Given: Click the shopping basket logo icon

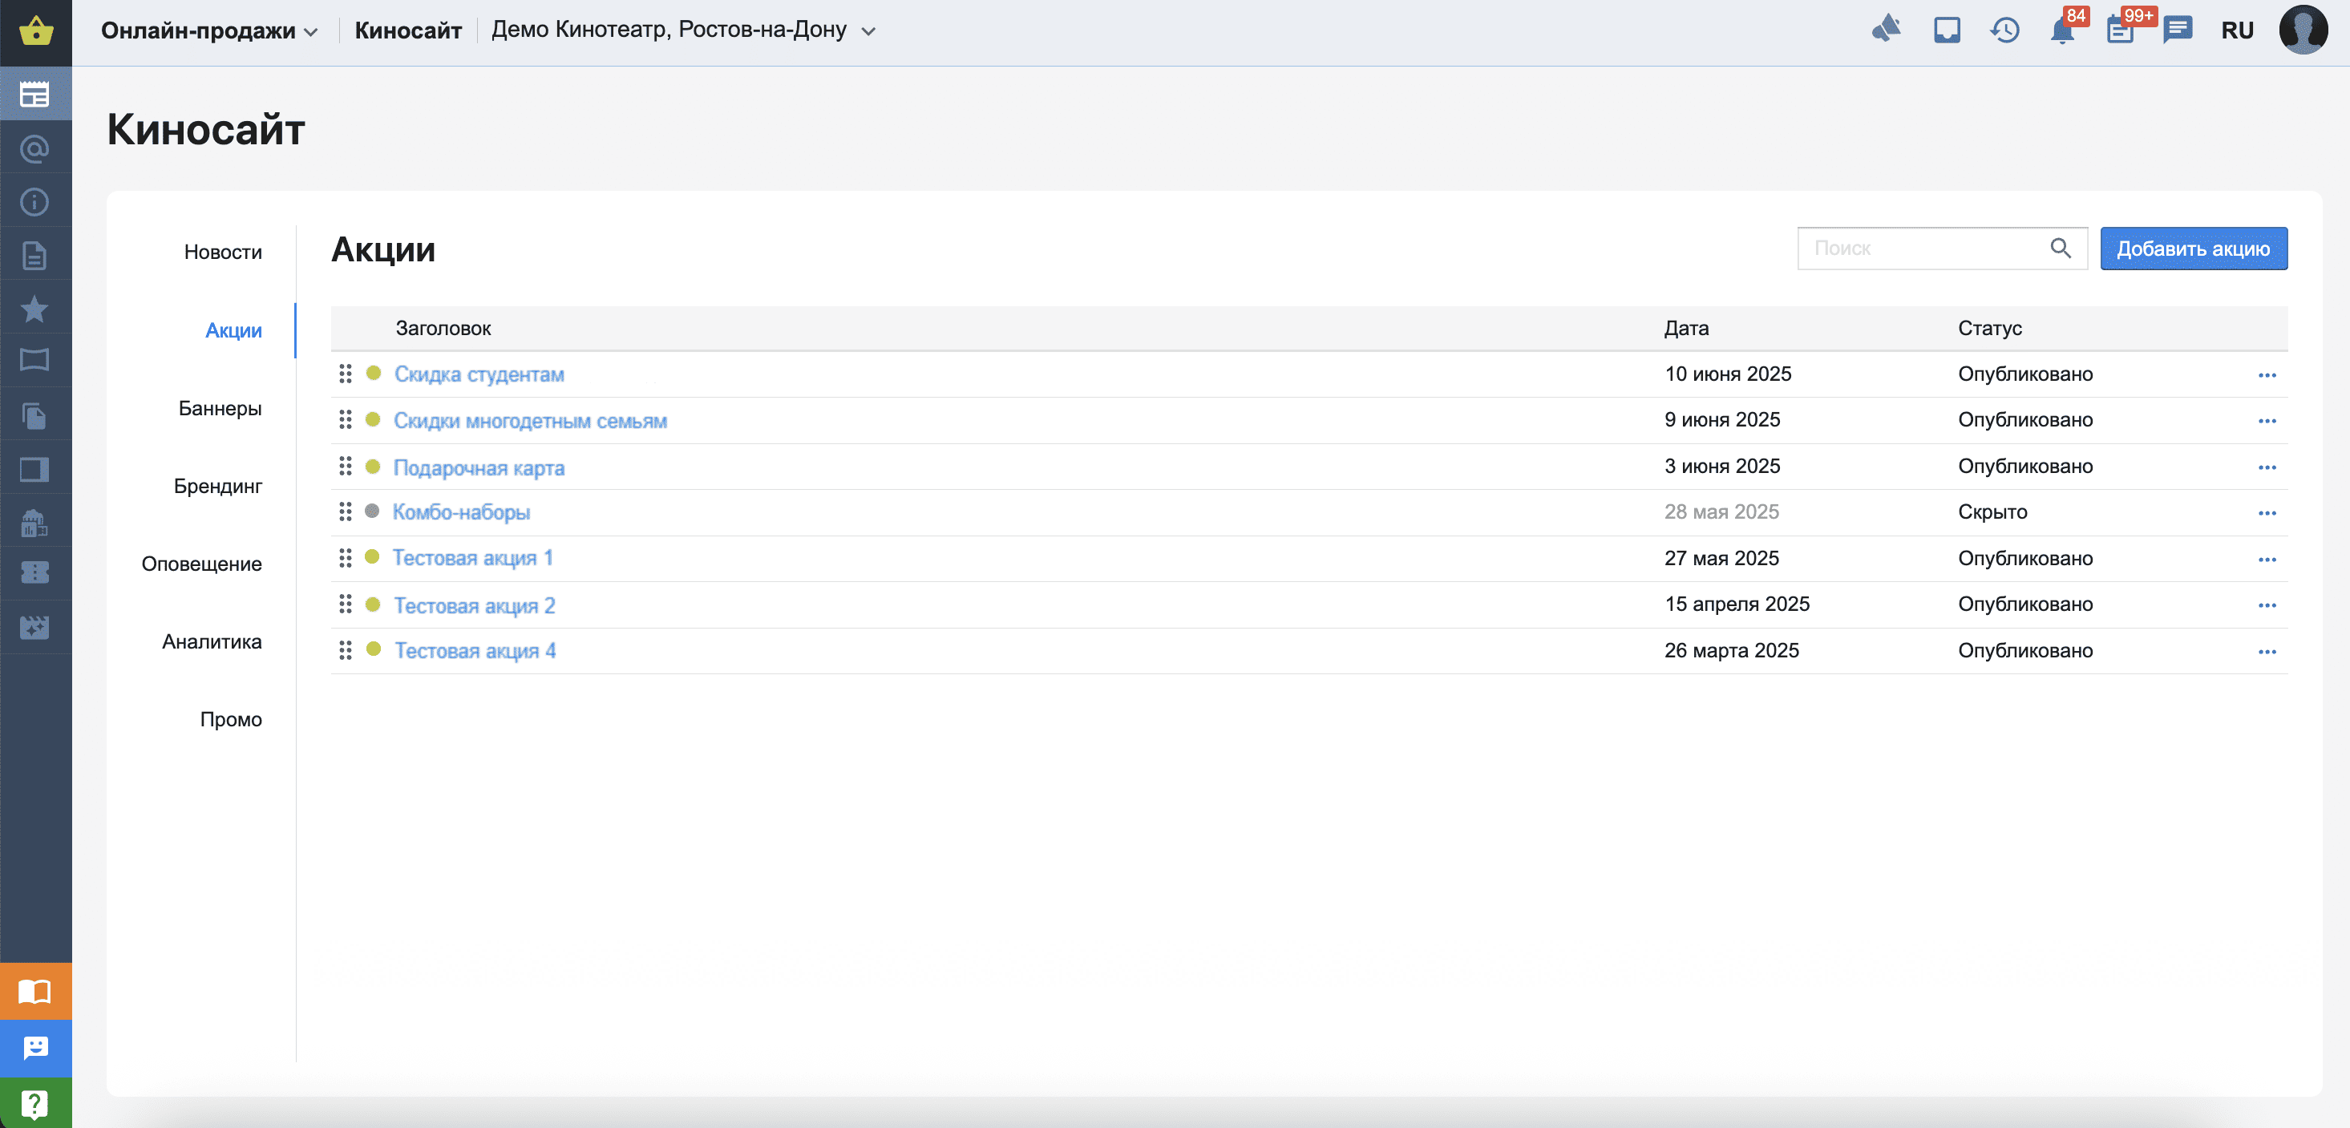Looking at the screenshot, I should click(35, 31).
